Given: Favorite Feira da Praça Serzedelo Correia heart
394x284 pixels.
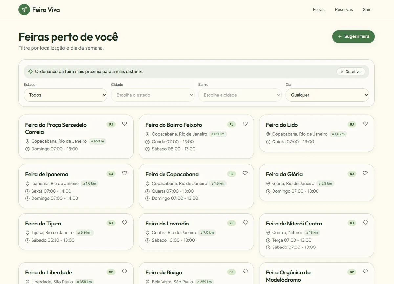Looking at the screenshot, I should (x=125, y=124).
